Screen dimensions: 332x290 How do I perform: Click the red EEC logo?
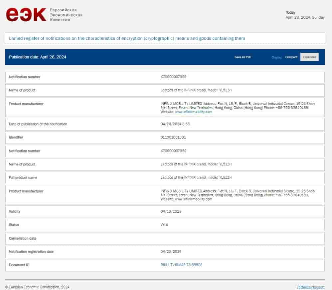click(26, 15)
